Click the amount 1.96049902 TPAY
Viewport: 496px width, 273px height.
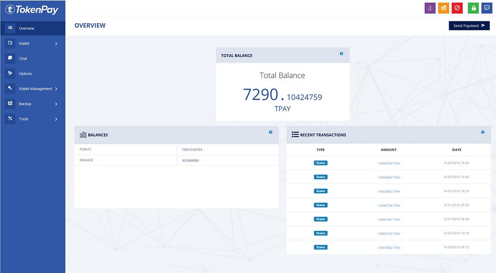388,177
